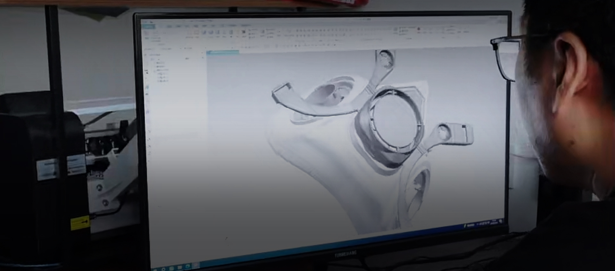Click the dark square icon in ribbon toolbar
This screenshot has width=615, height=271.
coord(243,32)
